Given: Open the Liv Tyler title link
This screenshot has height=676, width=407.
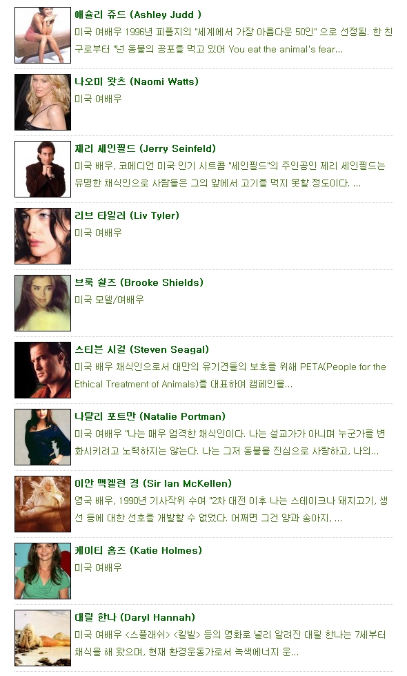Looking at the screenshot, I should 127,215.
